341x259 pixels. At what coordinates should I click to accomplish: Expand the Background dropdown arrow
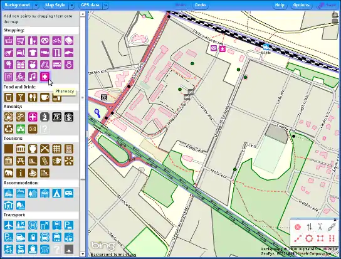coord(36,5)
